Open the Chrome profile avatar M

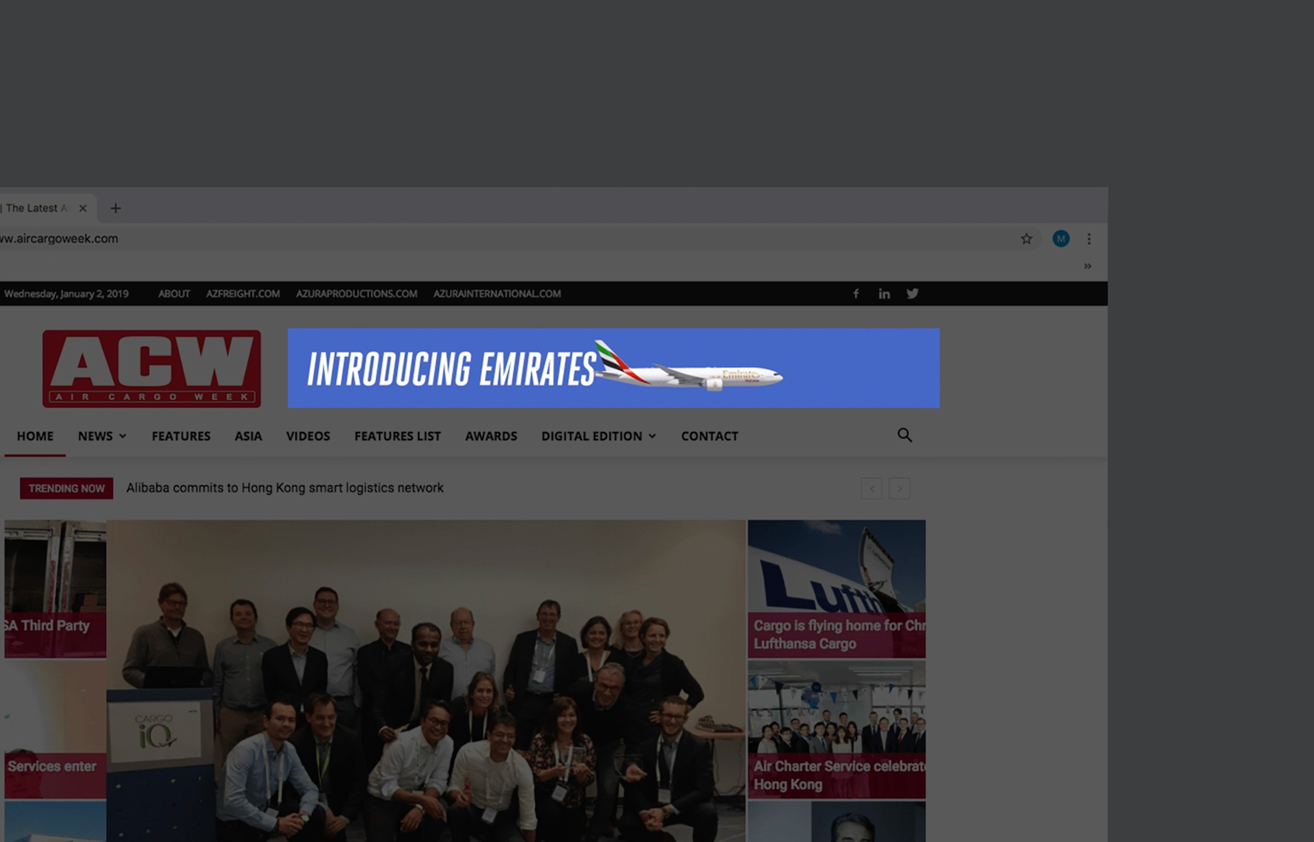click(x=1061, y=239)
